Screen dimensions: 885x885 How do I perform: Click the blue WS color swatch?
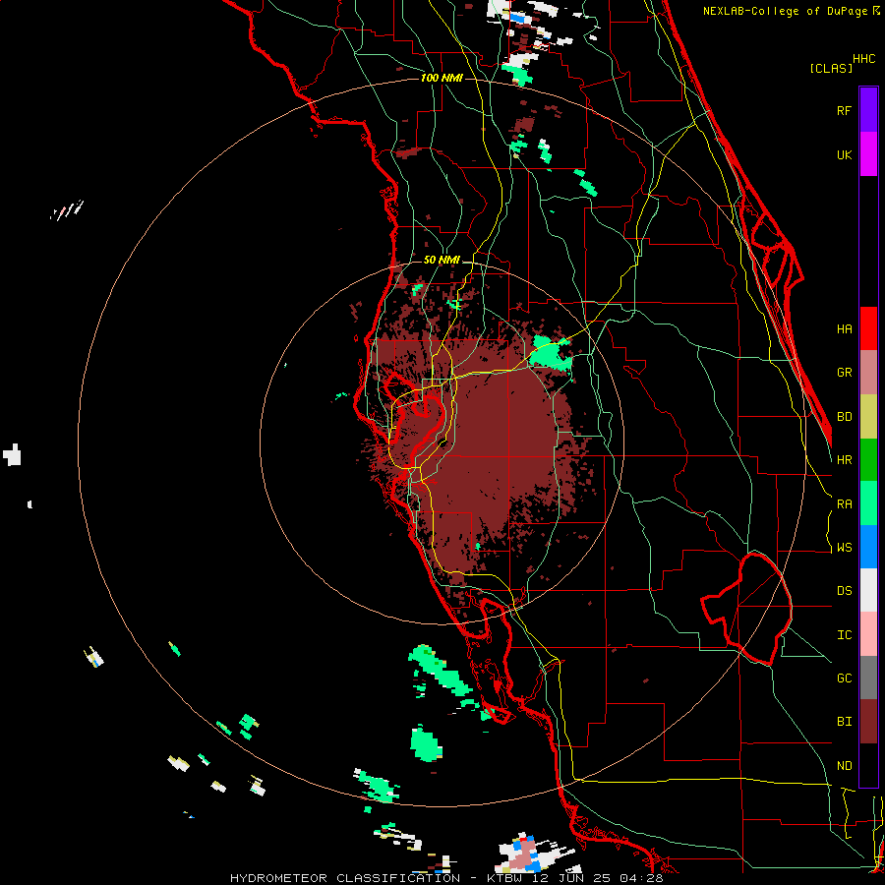pos(868,547)
